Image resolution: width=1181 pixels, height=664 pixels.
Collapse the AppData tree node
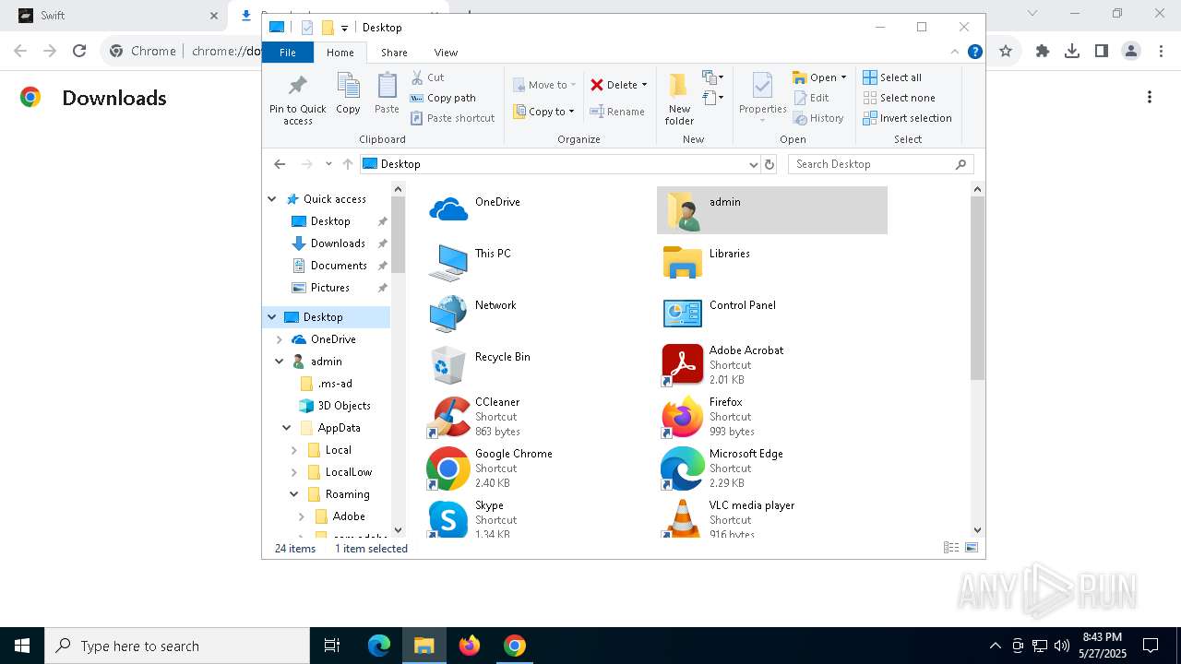(x=287, y=428)
